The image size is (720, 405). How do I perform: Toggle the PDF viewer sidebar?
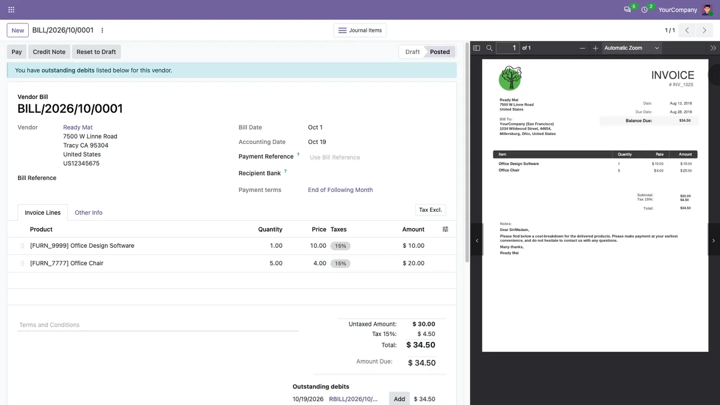[x=476, y=48]
